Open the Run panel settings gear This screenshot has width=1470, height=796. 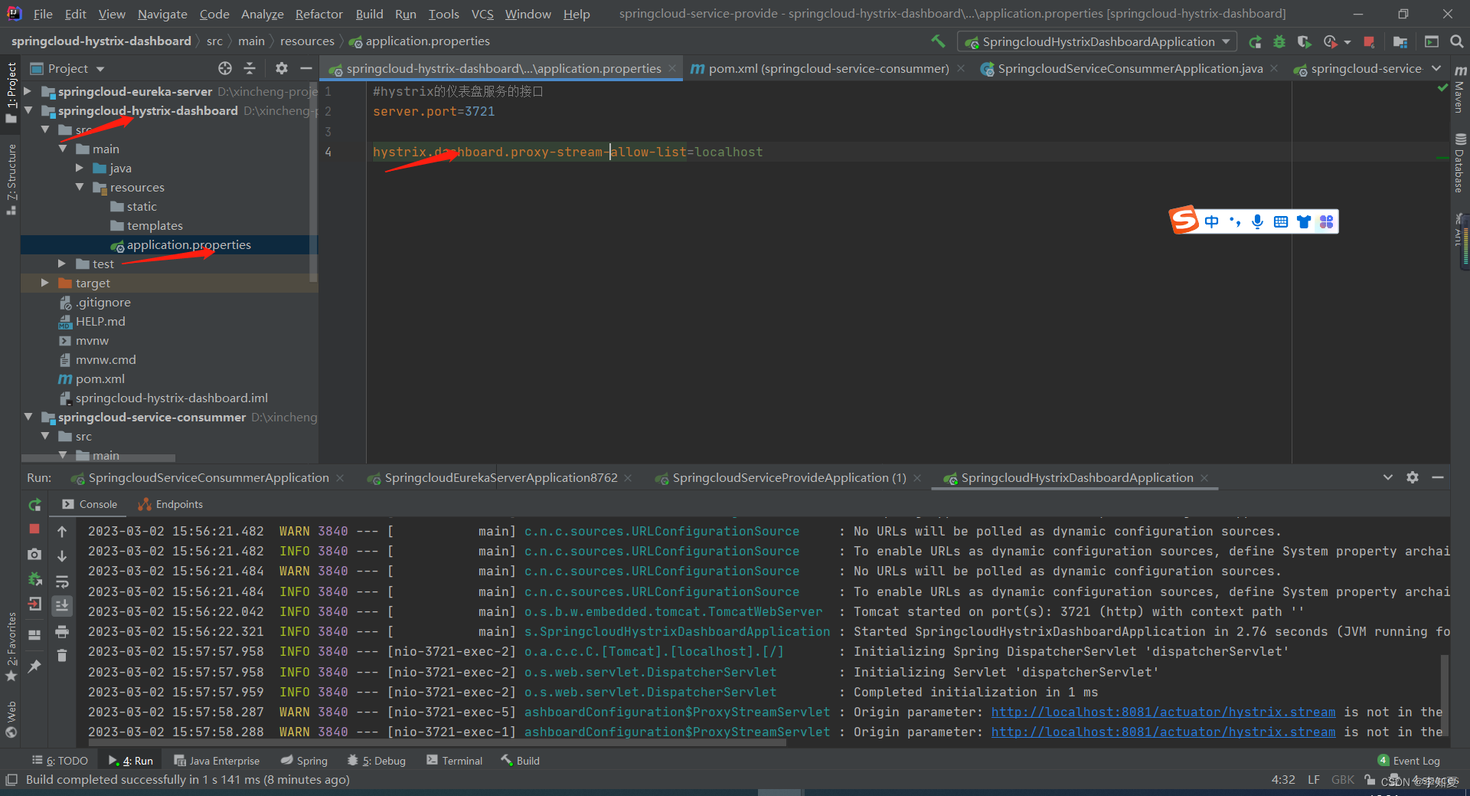pos(1413,477)
